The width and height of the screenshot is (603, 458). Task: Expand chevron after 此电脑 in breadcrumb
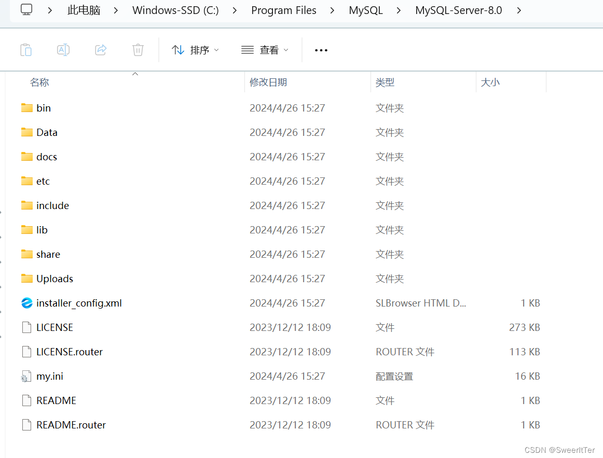[x=116, y=10]
